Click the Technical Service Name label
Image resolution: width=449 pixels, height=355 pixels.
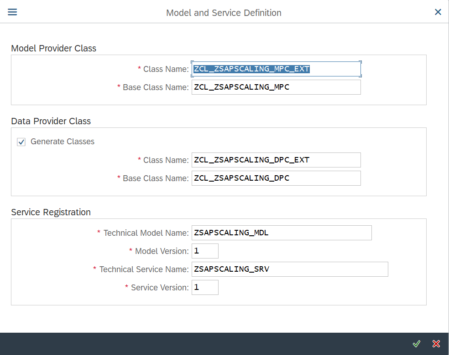tap(144, 269)
